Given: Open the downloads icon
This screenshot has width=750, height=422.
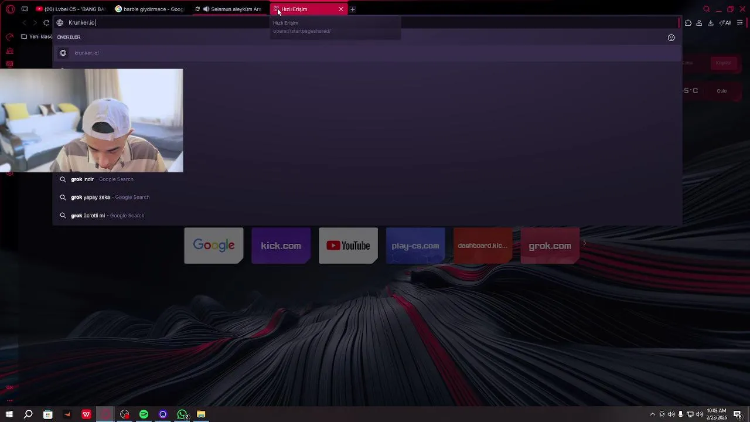Looking at the screenshot, I should [x=710, y=23].
